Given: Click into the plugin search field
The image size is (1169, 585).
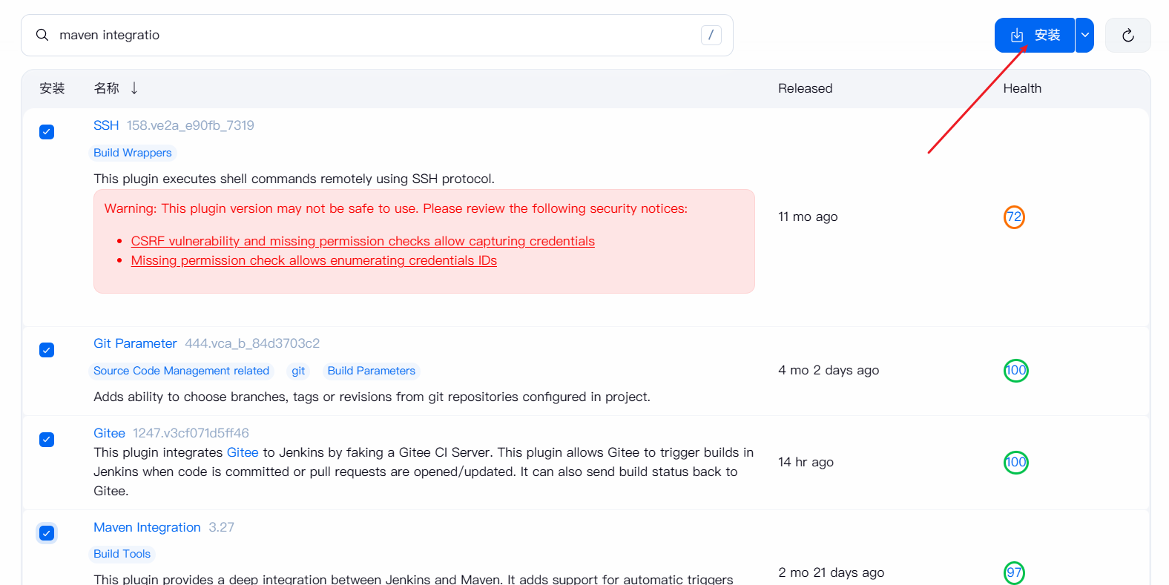Looking at the screenshot, I should pyautogui.click(x=371, y=35).
